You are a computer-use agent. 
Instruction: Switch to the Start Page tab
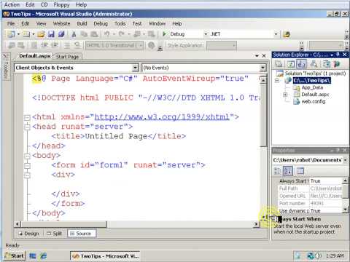coord(67,57)
